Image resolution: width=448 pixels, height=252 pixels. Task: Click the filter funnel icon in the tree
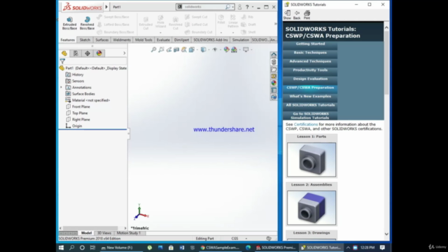point(62,61)
